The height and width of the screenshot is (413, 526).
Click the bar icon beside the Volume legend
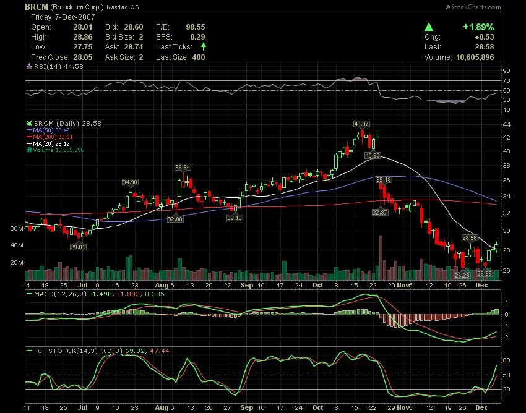[30, 150]
